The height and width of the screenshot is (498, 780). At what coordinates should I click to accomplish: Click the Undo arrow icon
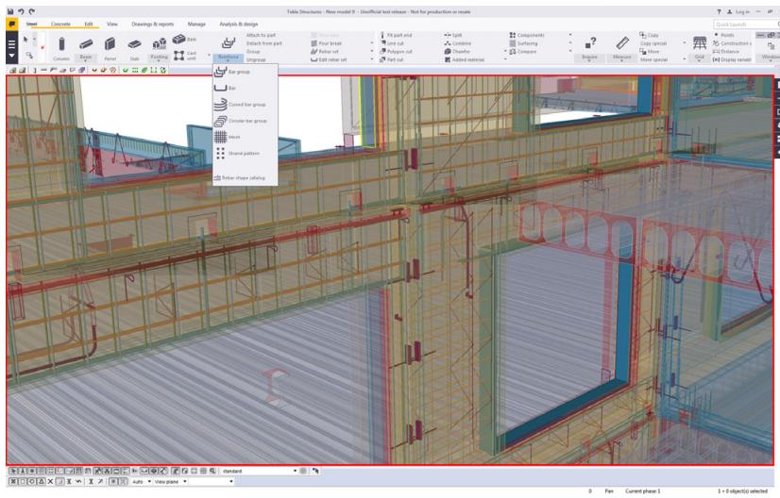pyautogui.click(x=21, y=11)
